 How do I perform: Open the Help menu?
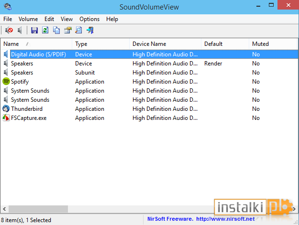pos(112,19)
